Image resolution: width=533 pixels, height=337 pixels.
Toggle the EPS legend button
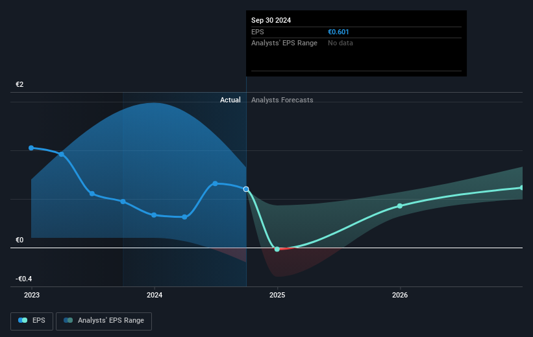[x=32, y=321]
